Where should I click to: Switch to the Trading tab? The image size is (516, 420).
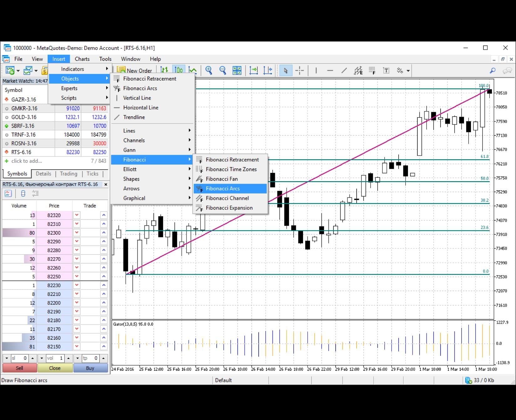68,174
